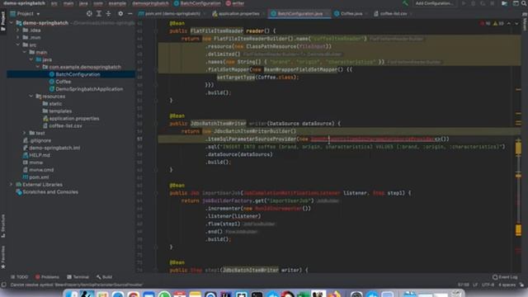Open Project panel settings gear
This screenshot has width=528, height=297.
coord(120,14)
